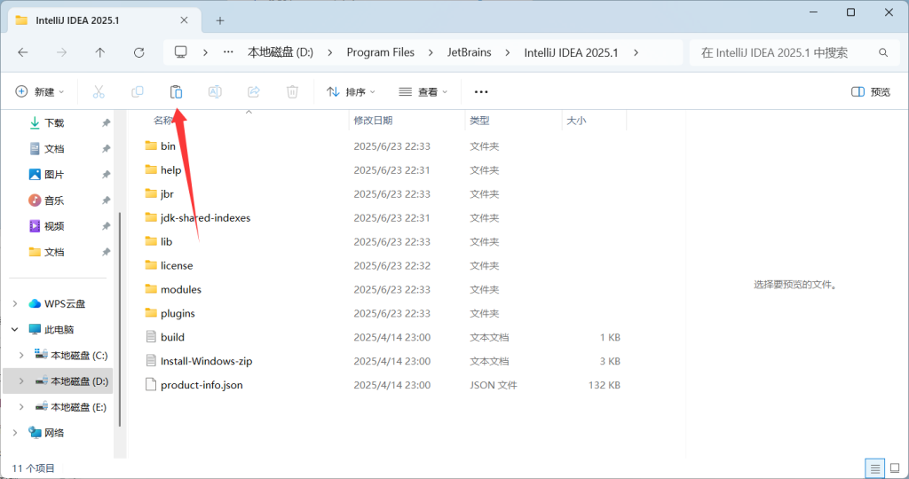The height and width of the screenshot is (479, 909).
Task: Click the 132 KB size value
Action: (604, 385)
